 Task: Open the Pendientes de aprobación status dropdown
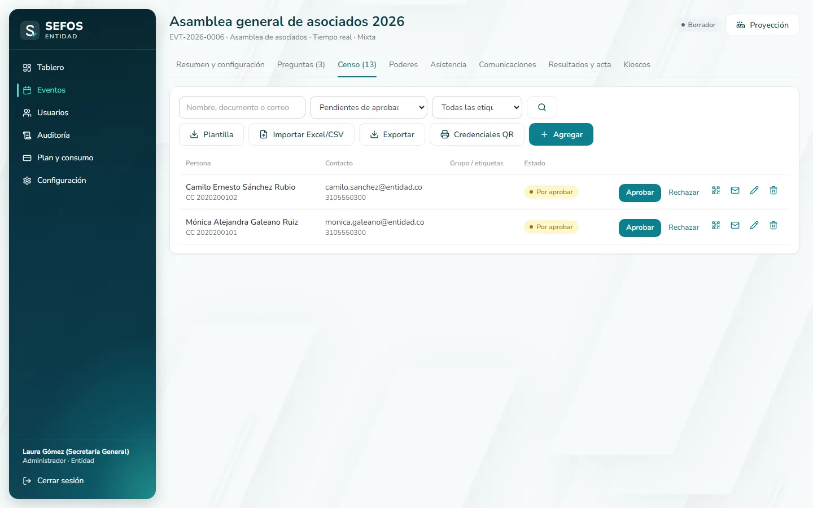tap(369, 107)
